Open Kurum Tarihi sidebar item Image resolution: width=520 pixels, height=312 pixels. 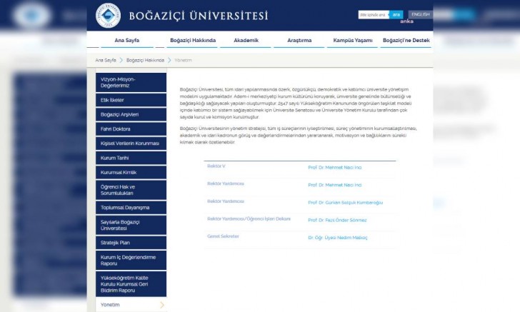click(131, 158)
